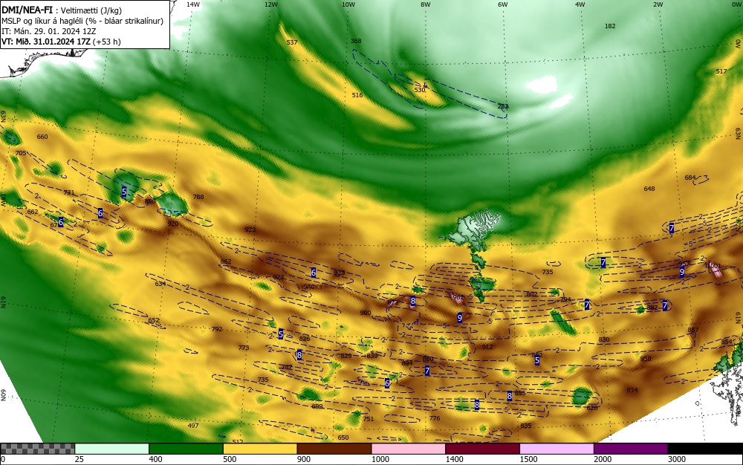Select the pink 1000–1400 legend swatch
Viewport: 743px width, 465px height.
(x=409, y=449)
